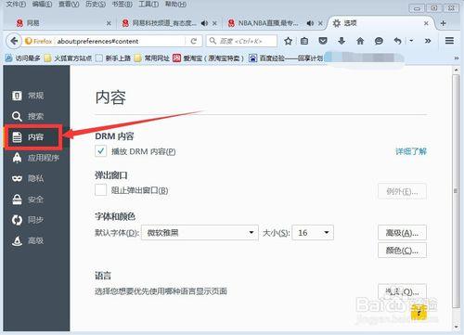The height and width of the screenshot is (335, 464).
Task: Click the scrollbar down arrow
Action: point(457,327)
